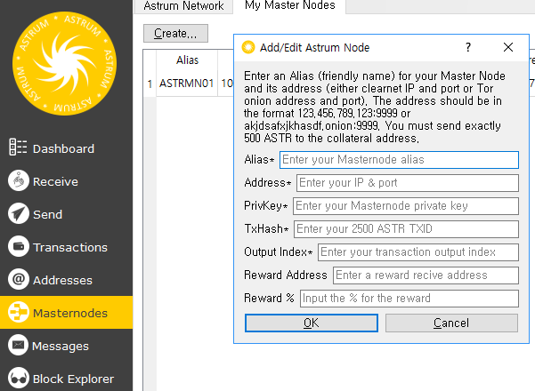Focus the Reward Address input field
Screen dimensions: 535x391
click(426, 275)
